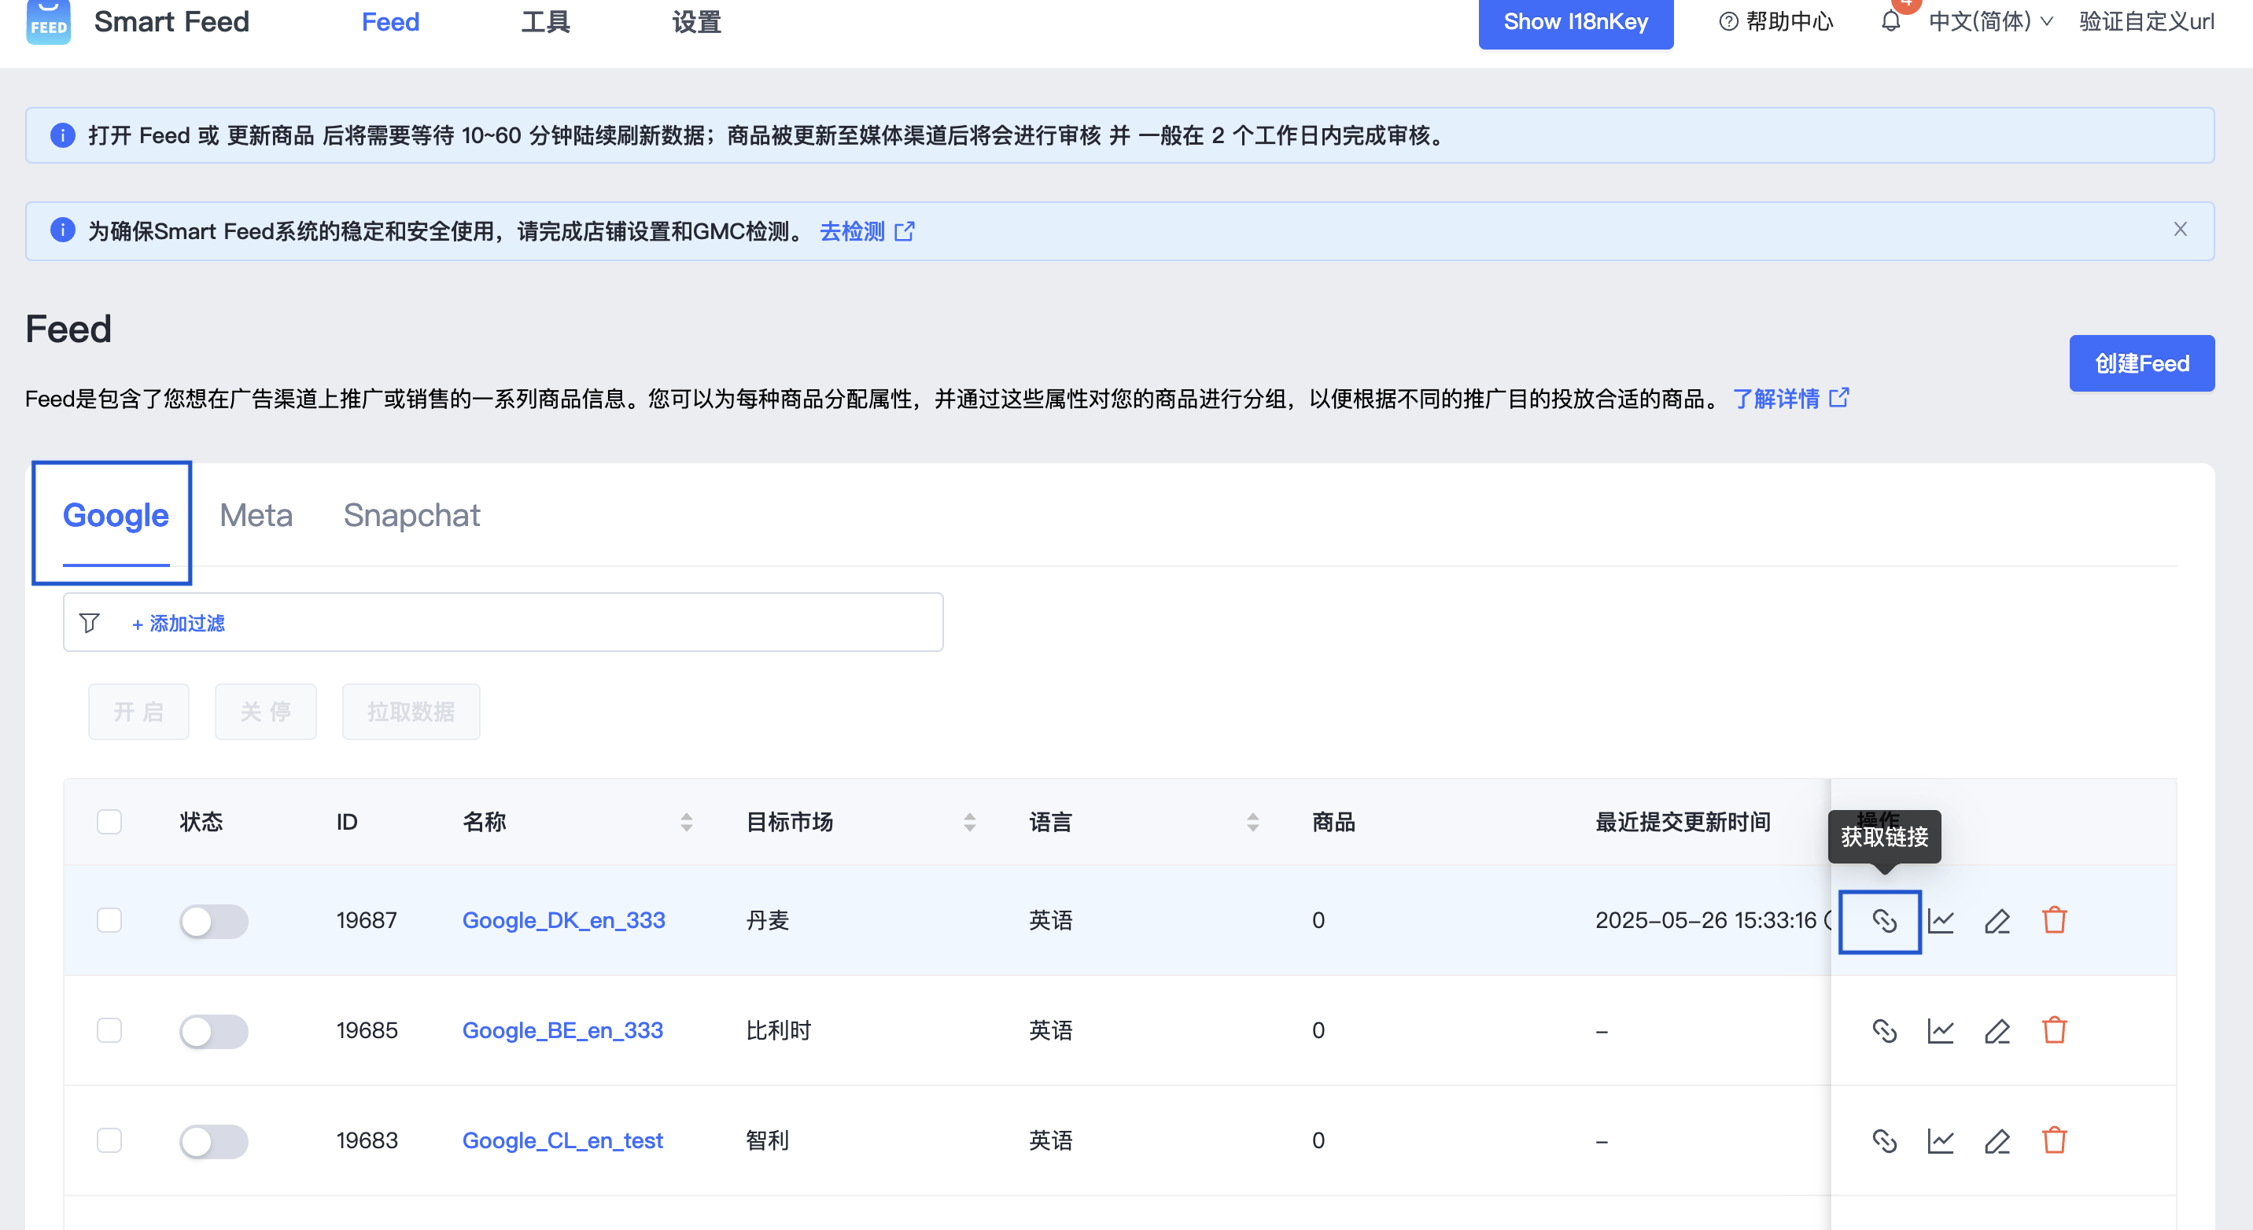Click the filter funnel icon
The width and height of the screenshot is (2253, 1230).
[x=89, y=624]
